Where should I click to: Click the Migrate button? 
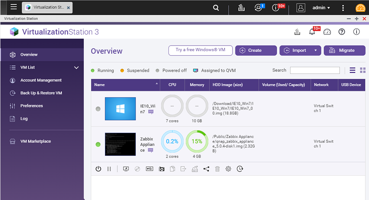pos(345,50)
